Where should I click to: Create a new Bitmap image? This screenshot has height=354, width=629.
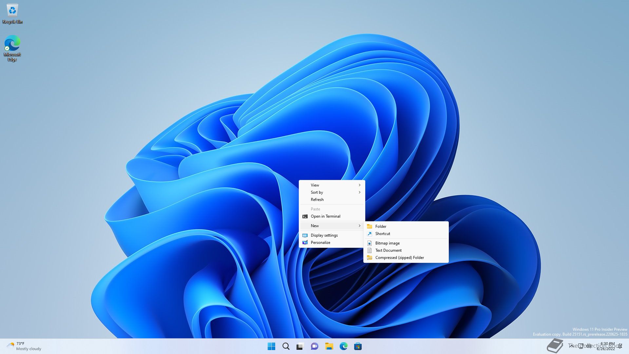406,243
